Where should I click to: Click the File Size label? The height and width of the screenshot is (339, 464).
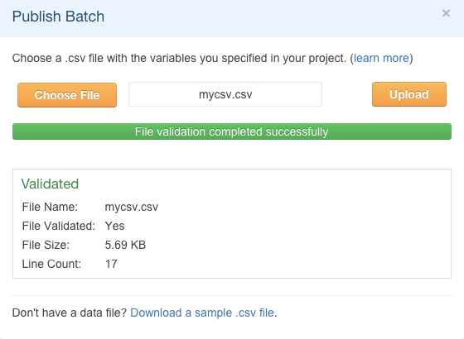[46, 245]
